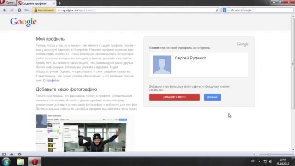This screenshot has height=166, width=295.
Task: Click the secure padlock badge in address bar
Action: click(x=44, y=10)
